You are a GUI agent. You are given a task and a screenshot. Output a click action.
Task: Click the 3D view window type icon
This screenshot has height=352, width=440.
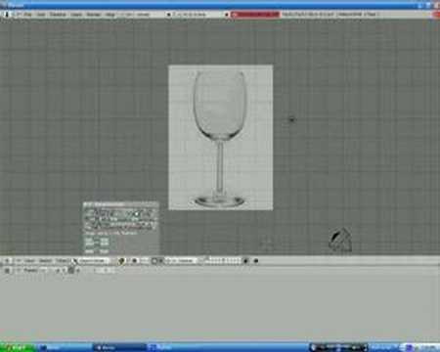[x=7, y=261]
